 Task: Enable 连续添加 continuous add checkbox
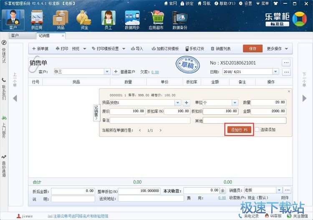coord(257,129)
